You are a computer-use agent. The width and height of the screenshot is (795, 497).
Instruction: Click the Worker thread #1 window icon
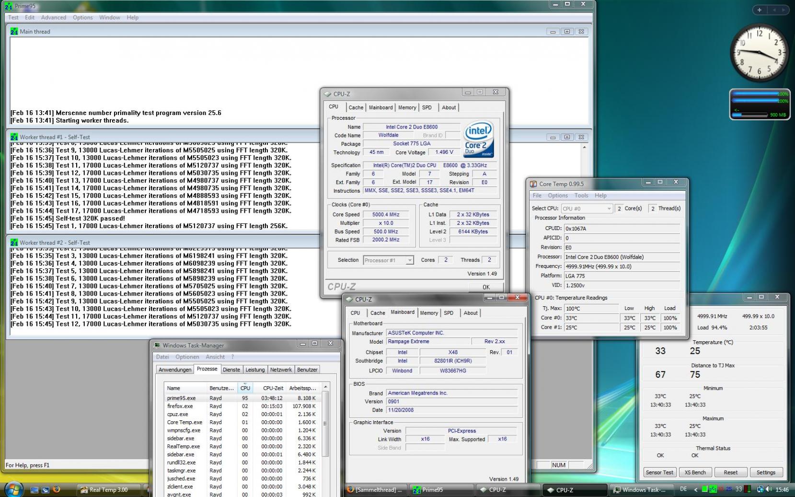pyautogui.click(x=14, y=137)
